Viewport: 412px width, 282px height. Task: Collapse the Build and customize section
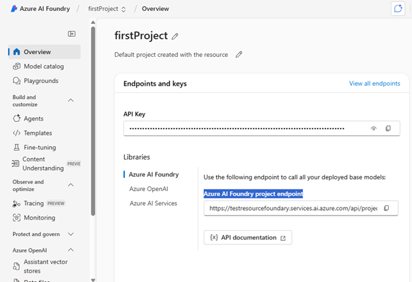[71, 101]
